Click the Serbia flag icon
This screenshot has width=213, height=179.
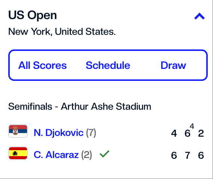tap(18, 131)
